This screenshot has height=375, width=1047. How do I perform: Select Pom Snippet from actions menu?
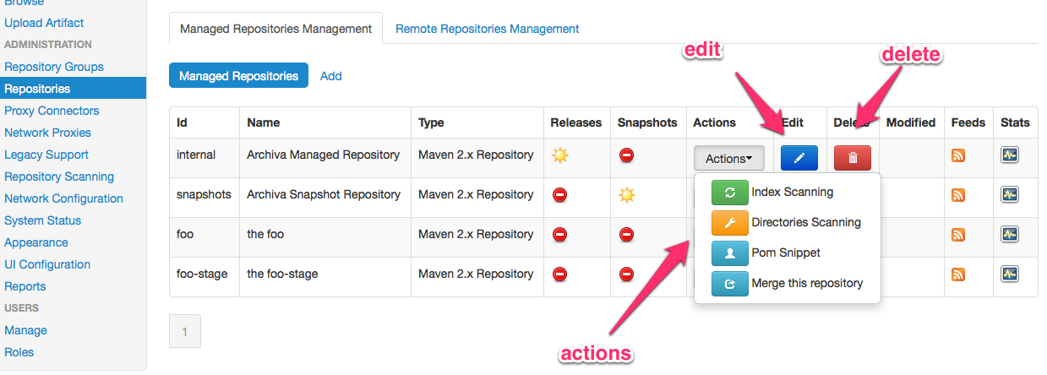(785, 253)
